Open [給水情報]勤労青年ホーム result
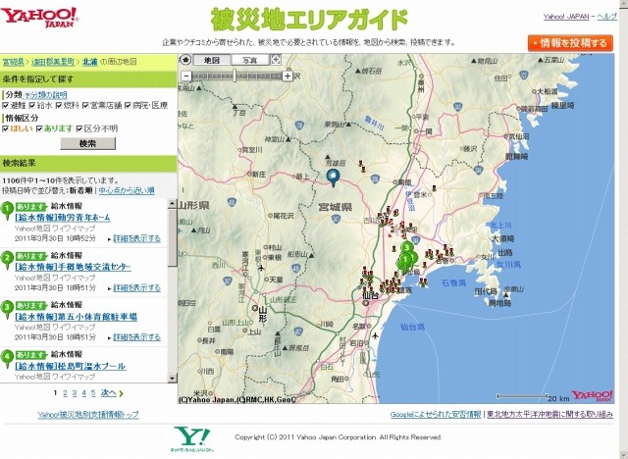 point(63,218)
